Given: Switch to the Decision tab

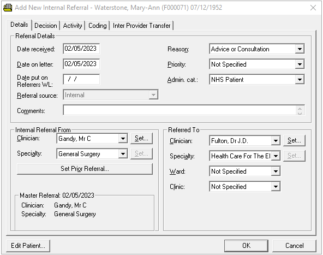Looking at the screenshot, I should 45,26.
